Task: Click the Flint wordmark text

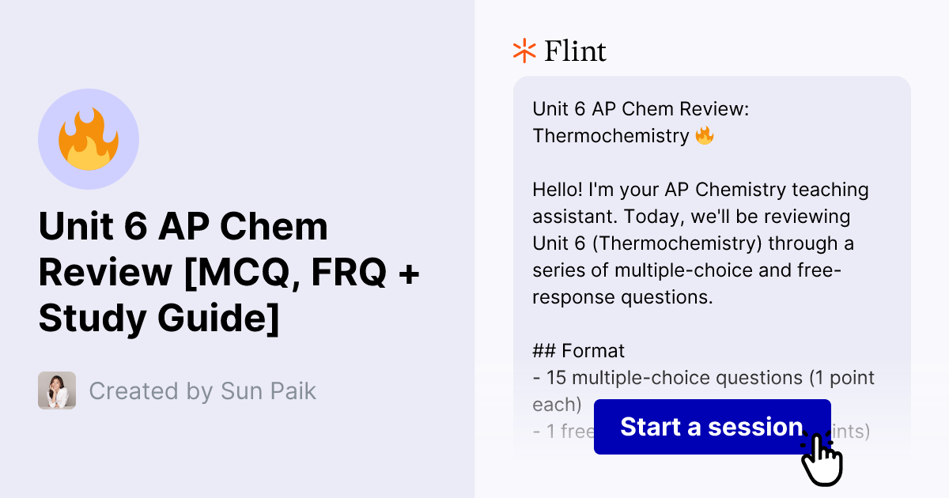Action: 575,51
